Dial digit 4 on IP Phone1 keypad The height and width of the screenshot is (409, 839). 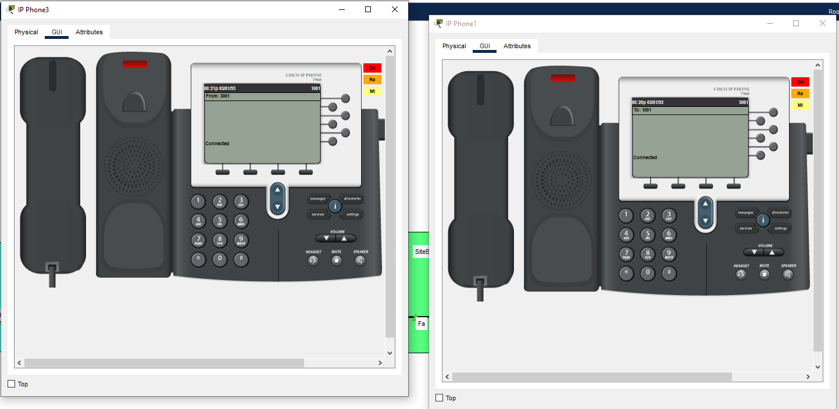pyautogui.click(x=626, y=235)
